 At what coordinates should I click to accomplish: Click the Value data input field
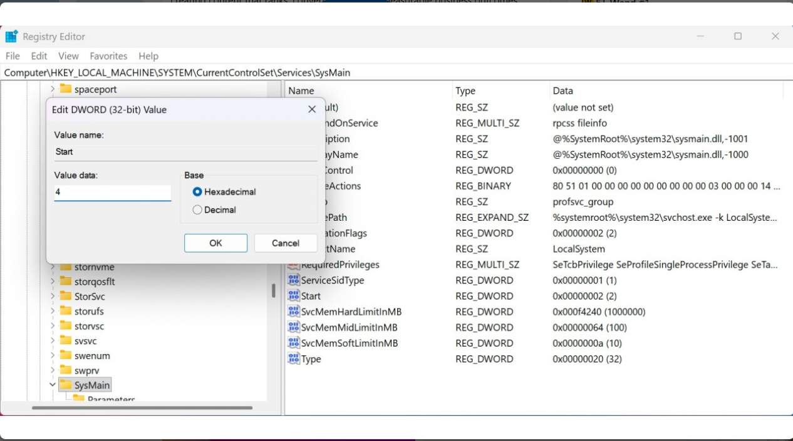113,193
